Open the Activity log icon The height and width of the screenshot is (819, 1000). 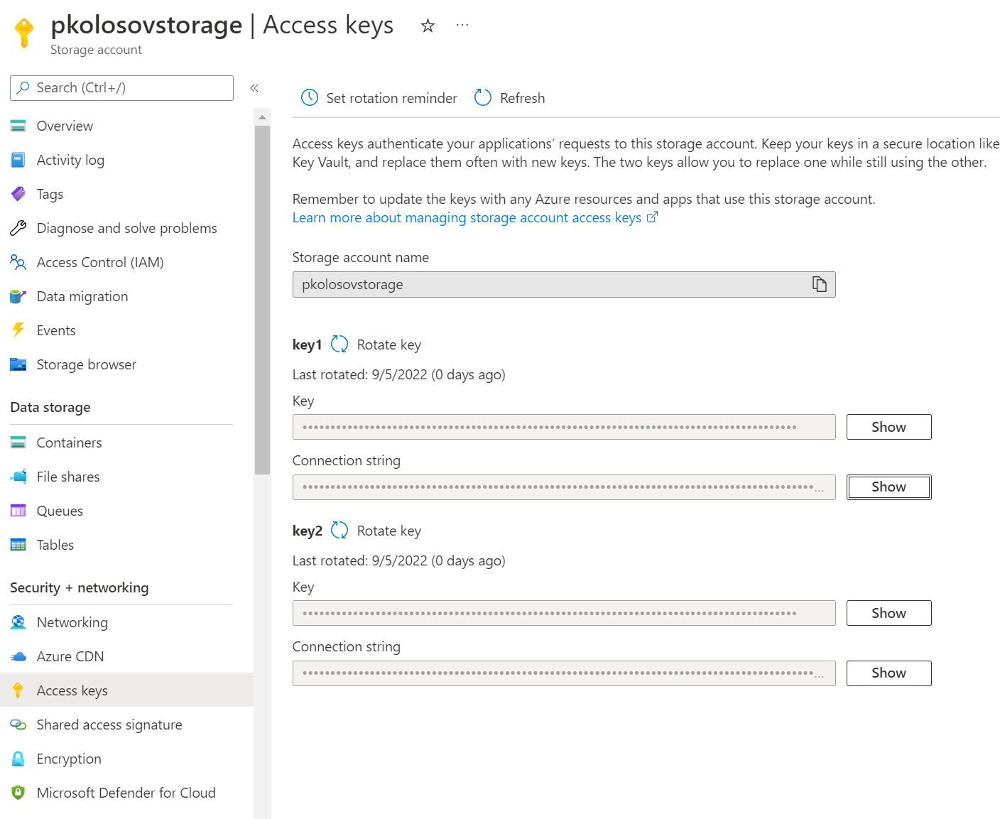point(18,160)
